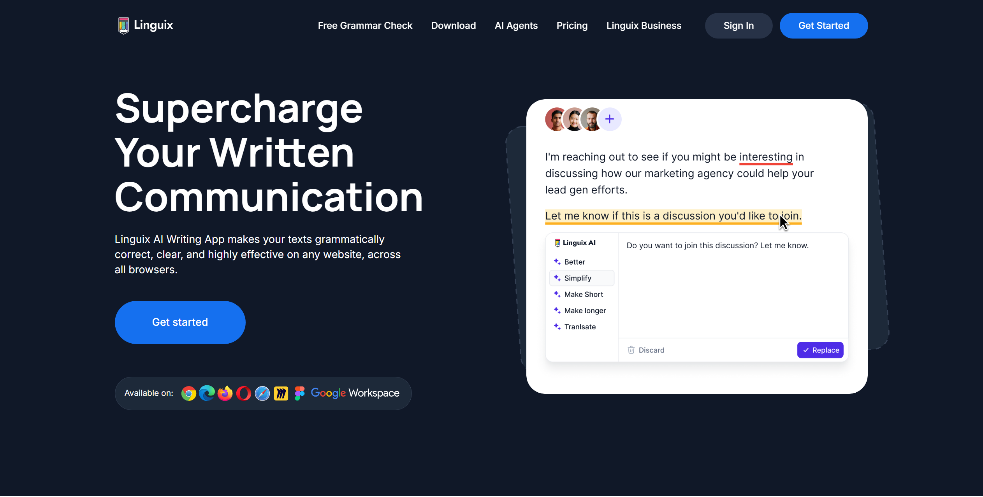Click the Get Started button in header
The image size is (983, 497).
823,26
